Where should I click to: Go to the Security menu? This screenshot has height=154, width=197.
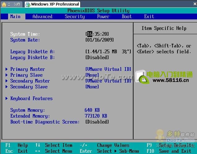[x=75, y=17]
